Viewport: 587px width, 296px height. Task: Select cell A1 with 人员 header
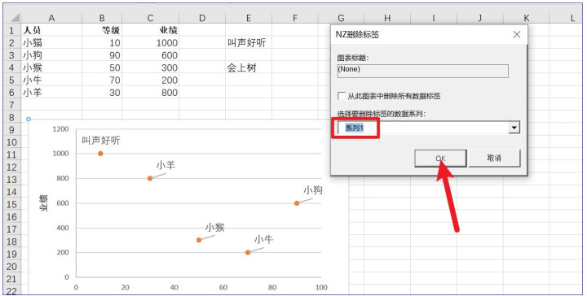click(51, 30)
